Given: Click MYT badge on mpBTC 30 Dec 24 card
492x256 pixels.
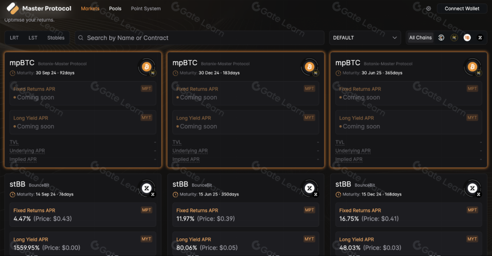Looking at the screenshot, I should (310, 118).
